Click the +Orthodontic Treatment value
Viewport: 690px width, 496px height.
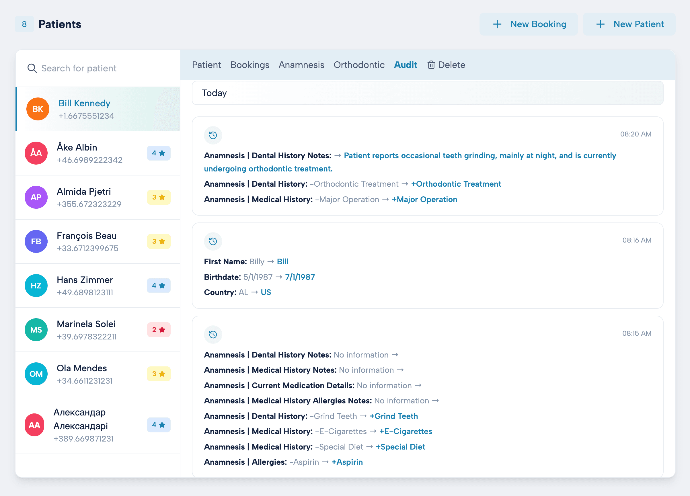pos(456,184)
